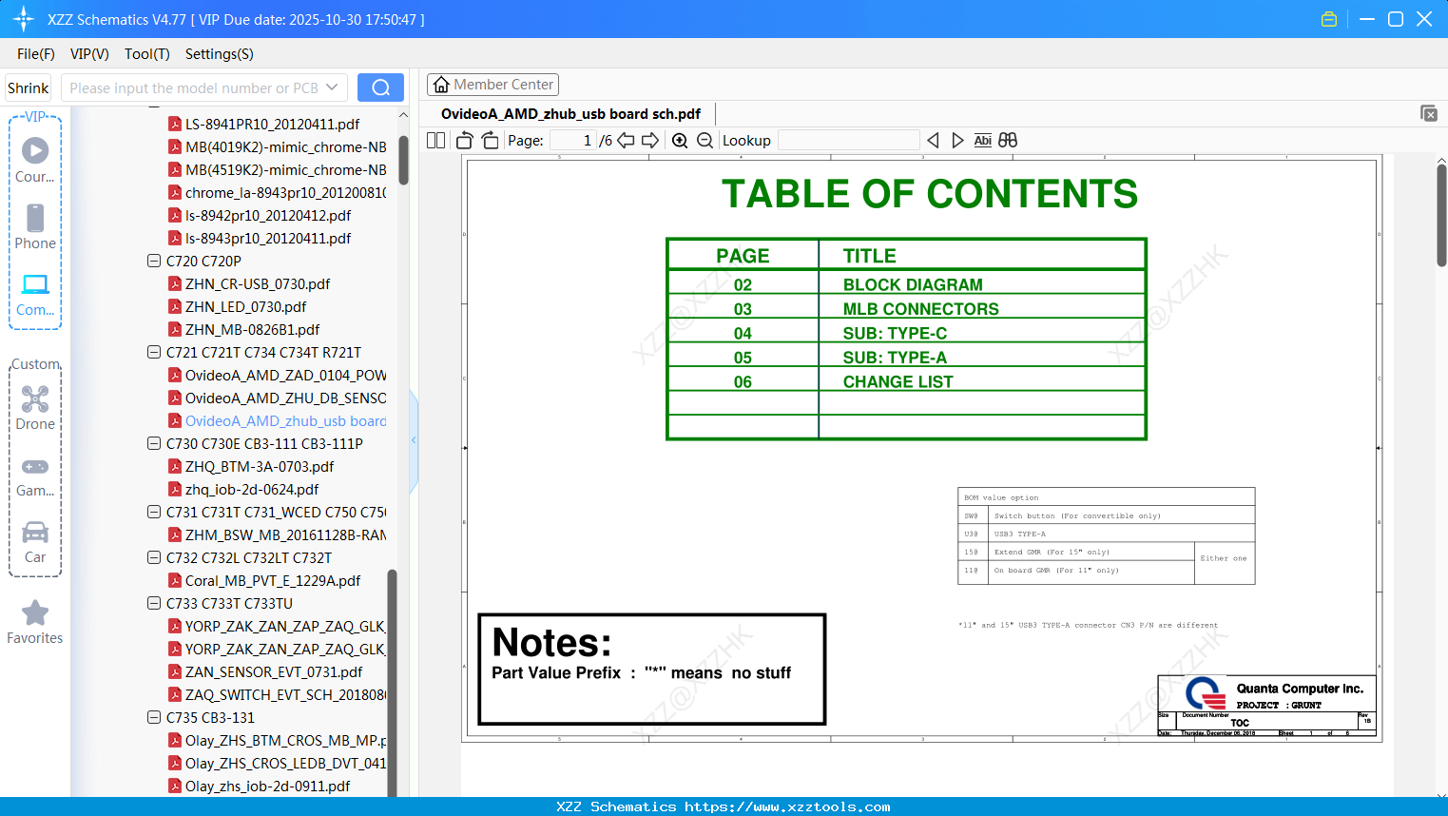Image resolution: width=1448 pixels, height=816 pixels.
Task: Click the binoculars search icon
Action: (x=1008, y=141)
